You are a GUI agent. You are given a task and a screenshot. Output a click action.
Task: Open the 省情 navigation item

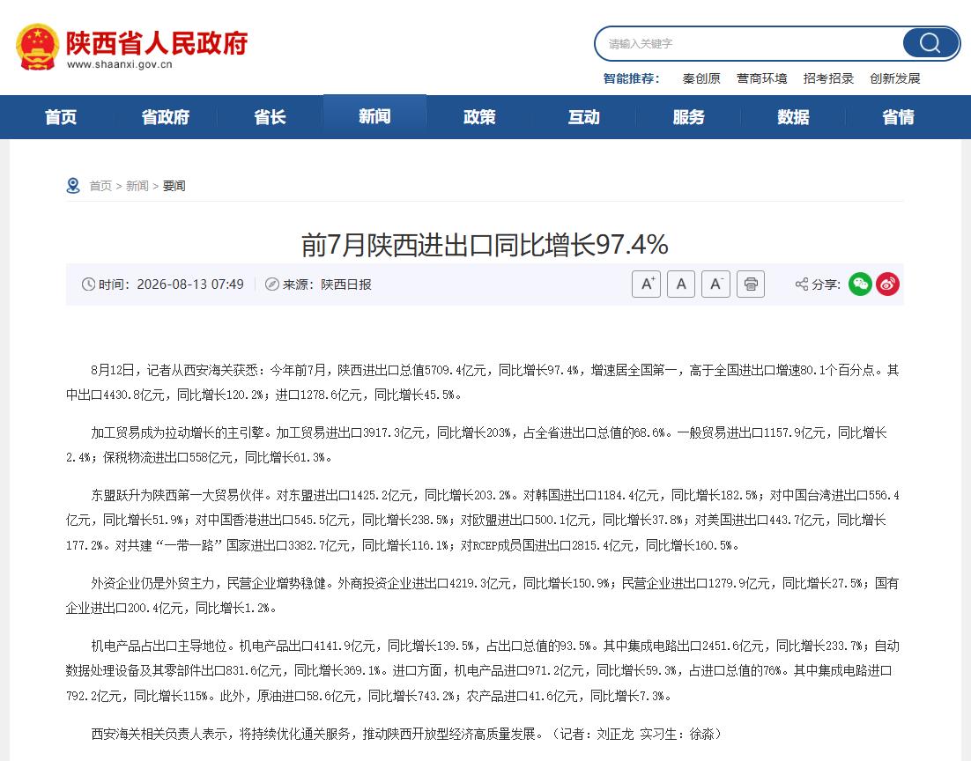click(898, 117)
